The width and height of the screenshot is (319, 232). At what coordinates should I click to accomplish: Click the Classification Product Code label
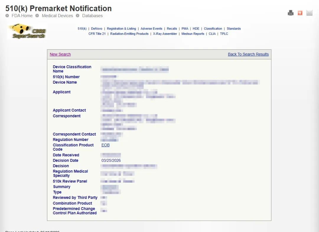coord(73,147)
